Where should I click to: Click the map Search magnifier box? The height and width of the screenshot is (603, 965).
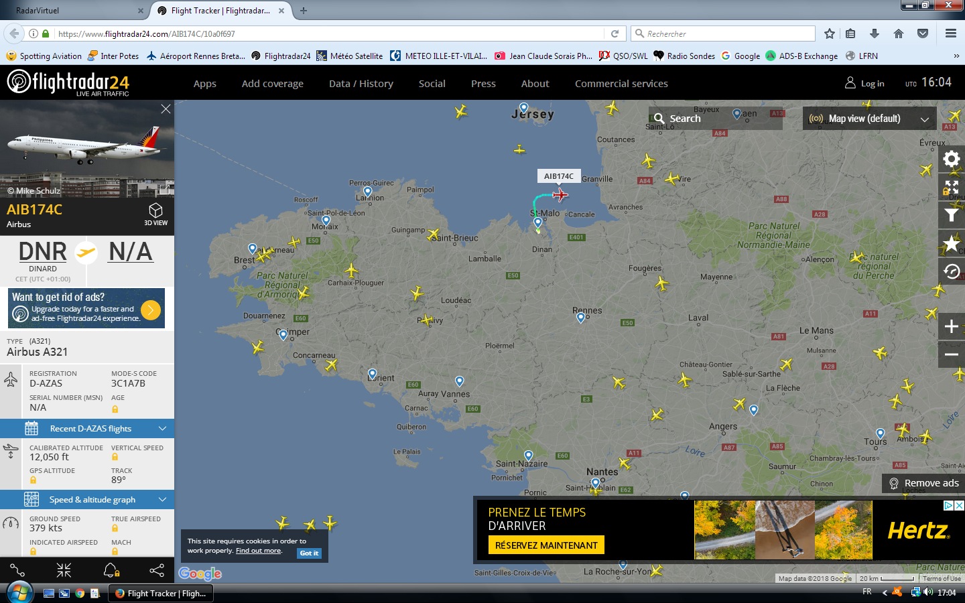(715, 119)
